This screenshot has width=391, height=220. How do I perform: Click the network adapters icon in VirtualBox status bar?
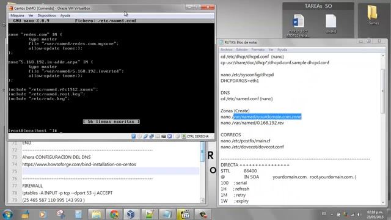point(152,136)
